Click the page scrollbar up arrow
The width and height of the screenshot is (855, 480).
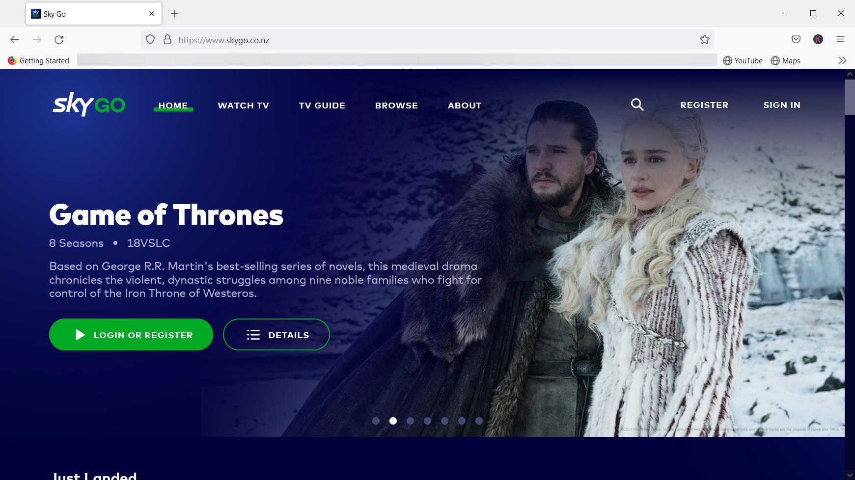[850, 74]
